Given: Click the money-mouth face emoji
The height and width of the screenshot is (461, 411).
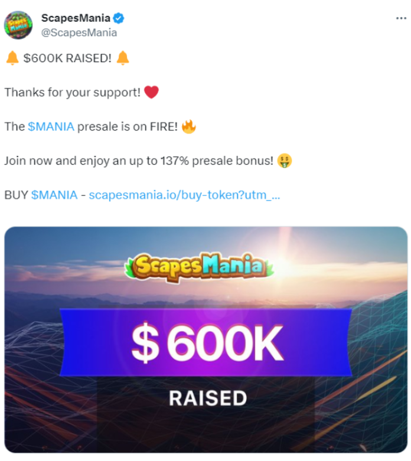Looking at the screenshot, I should (285, 161).
